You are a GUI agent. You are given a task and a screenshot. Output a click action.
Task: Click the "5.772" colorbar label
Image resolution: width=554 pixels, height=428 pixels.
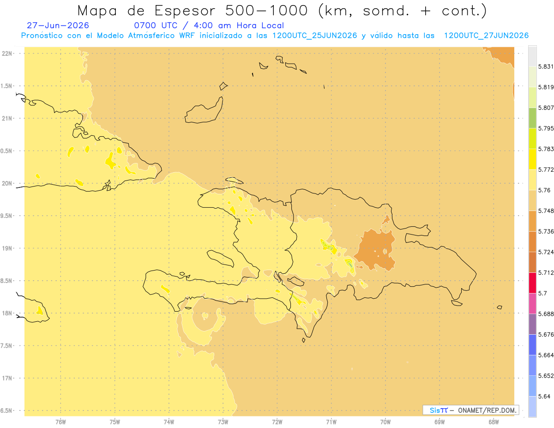point(546,169)
